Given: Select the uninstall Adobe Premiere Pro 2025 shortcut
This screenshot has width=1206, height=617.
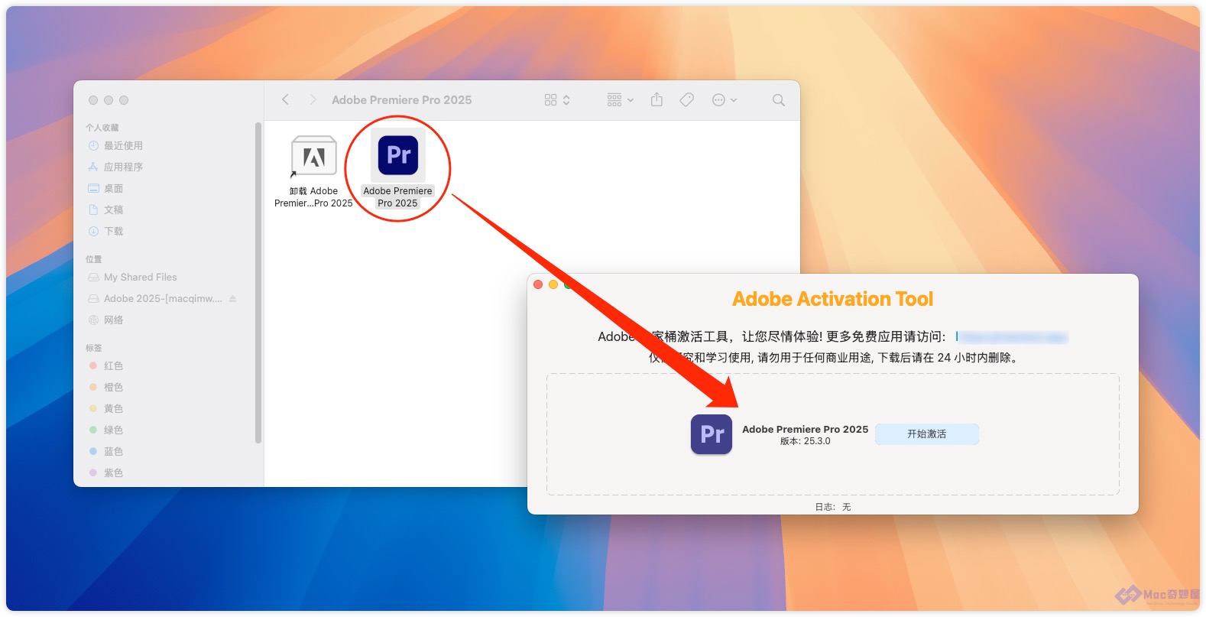Looking at the screenshot, I should pos(313,171).
